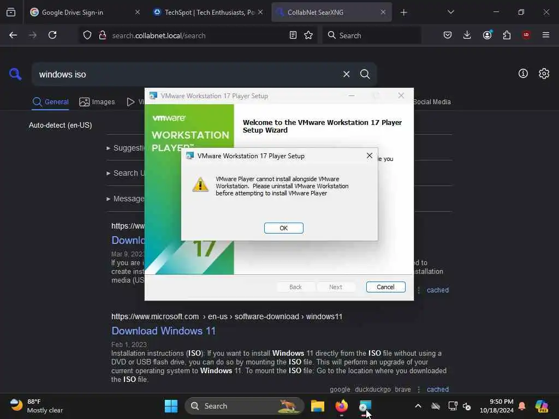Select the General search category

click(50, 102)
